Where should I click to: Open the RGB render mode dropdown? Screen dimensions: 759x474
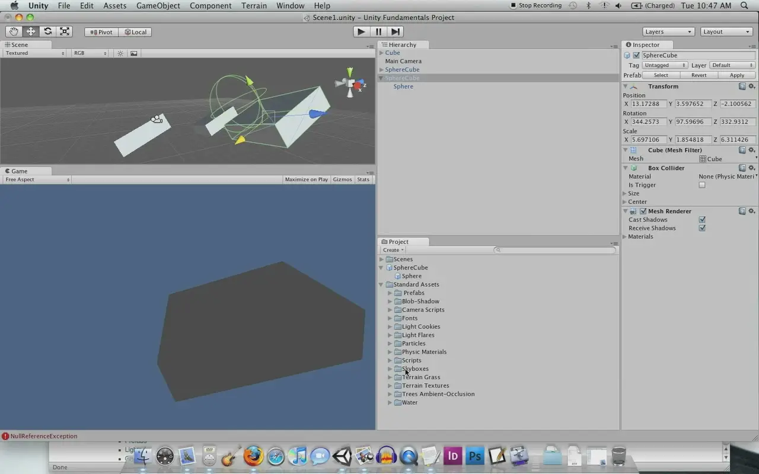(90, 53)
